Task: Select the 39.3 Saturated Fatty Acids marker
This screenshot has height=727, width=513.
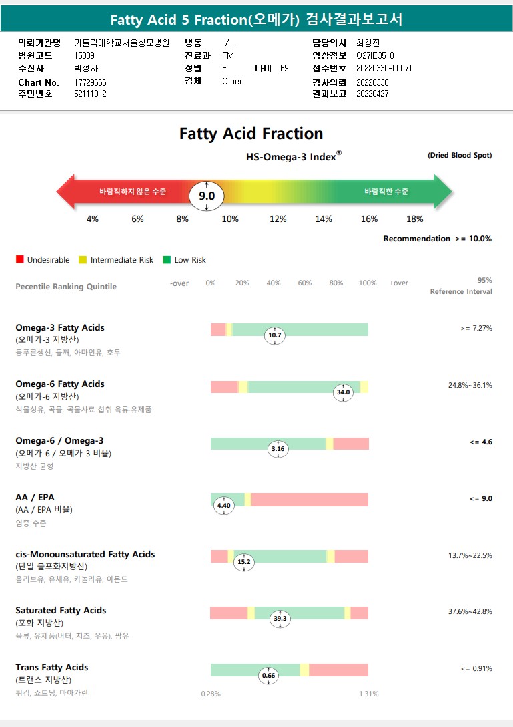Action: 280,619
